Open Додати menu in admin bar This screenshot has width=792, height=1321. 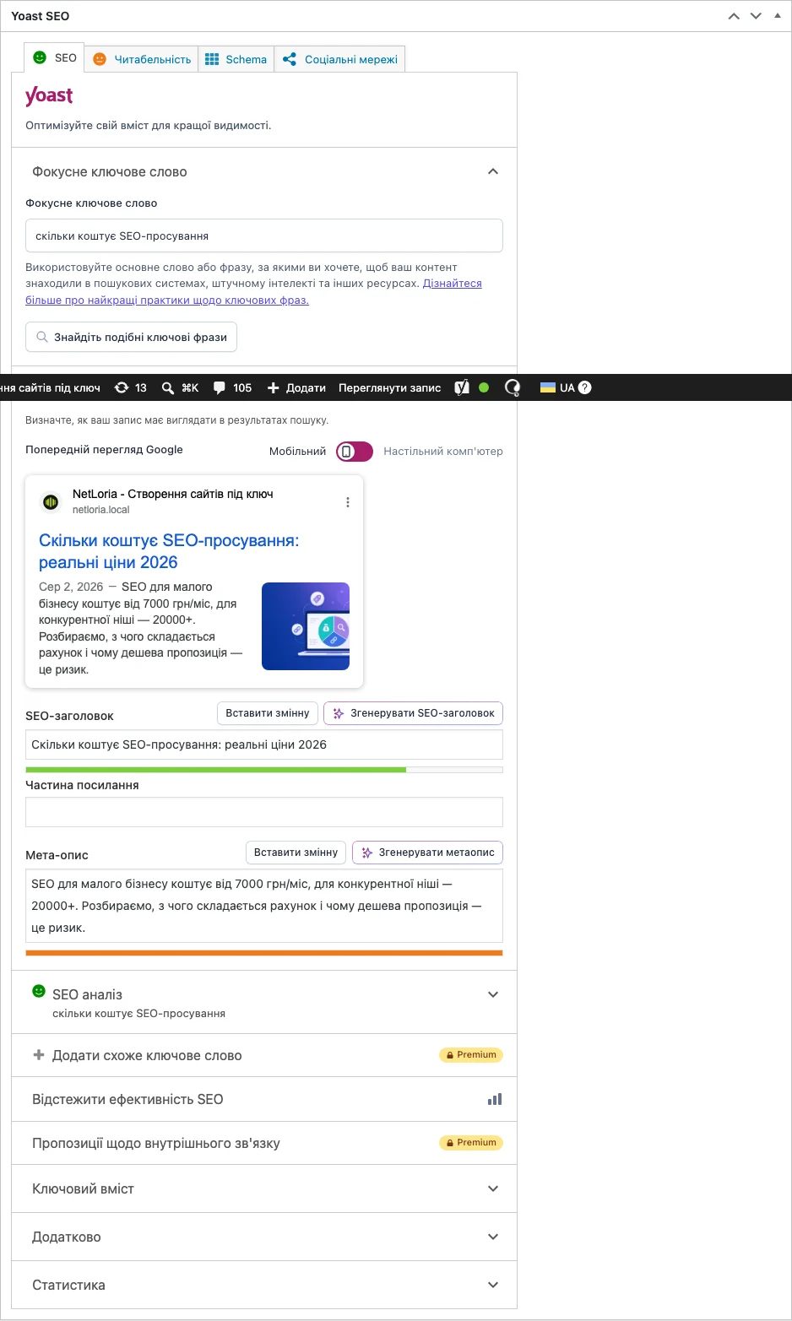[x=296, y=387]
